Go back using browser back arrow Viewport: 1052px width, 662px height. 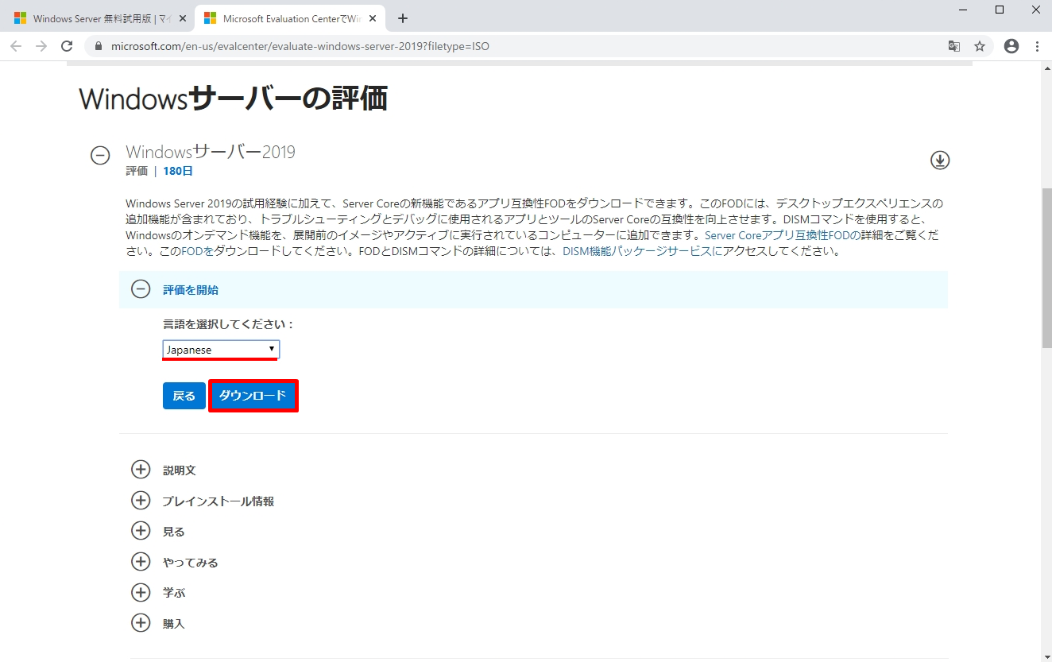point(16,46)
